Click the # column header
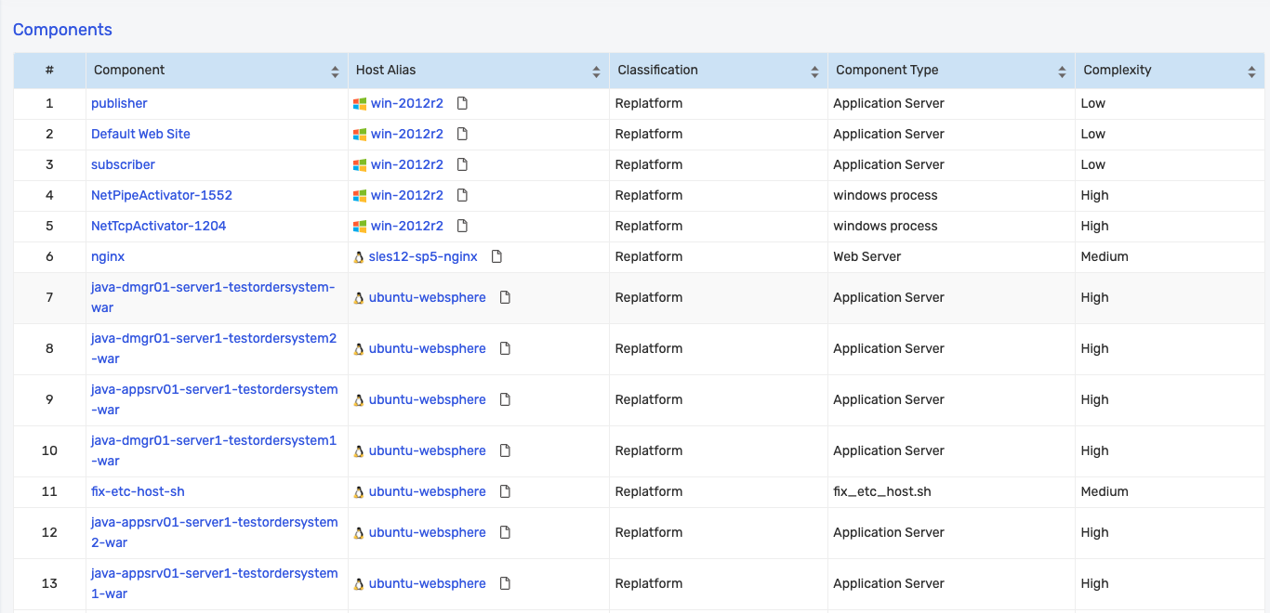The width and height of the screenshot is (1270, 613). point(49,71)
